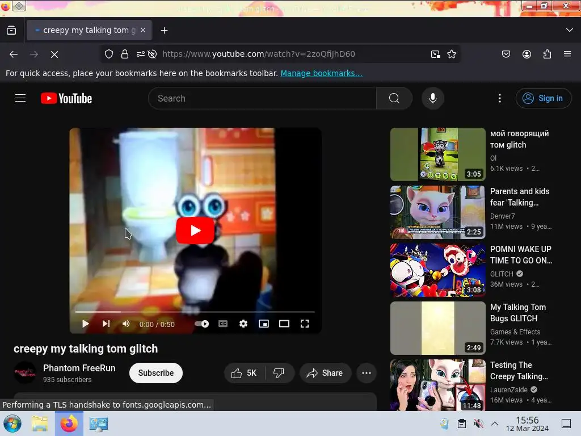This screenshot has width=581, height=436.
Task: Save page to Pocket
Action: 506,54
